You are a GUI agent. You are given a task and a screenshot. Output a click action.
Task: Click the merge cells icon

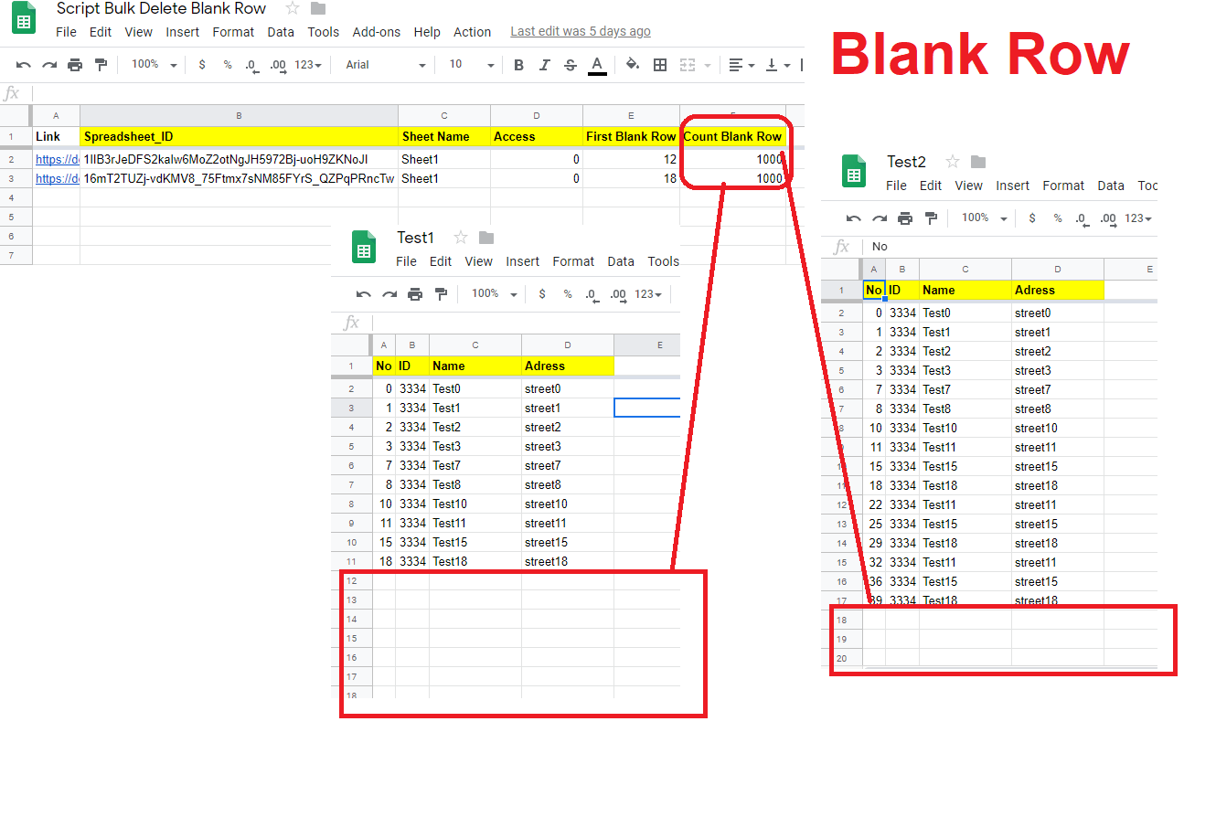point(688,65)
